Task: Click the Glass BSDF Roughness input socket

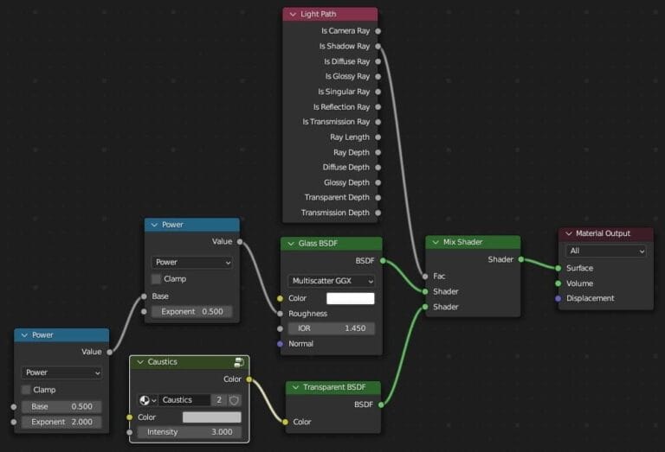Action: click(280, 314)
